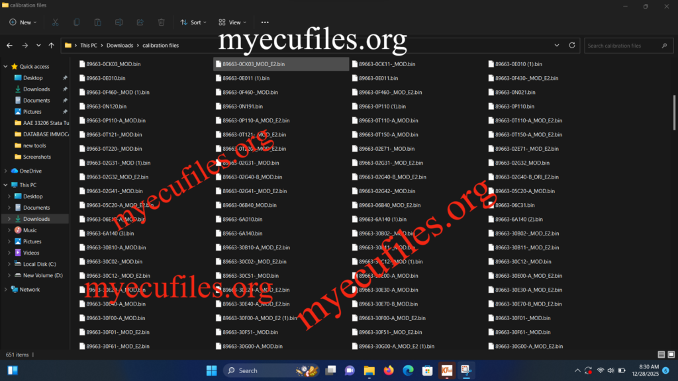Select the file 89663-0E010.bin

tap(104, 78)
